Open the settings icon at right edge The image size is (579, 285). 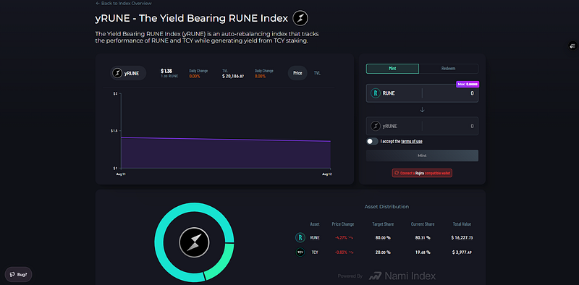tap(572, 46)
